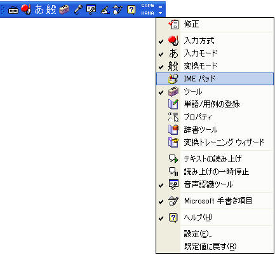Open speech recognition tools icon in language bar
This screenshot has width=275, height=255.
pos(91,10)
